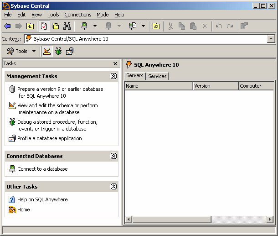Screen dimensions: 278x236
Task: Click Debug a stored procedure link
Action: pyautogui.click(x=57, y=125)
